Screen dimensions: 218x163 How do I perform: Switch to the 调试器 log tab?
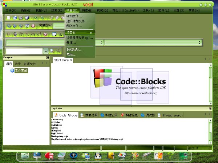tap(148, 115)
